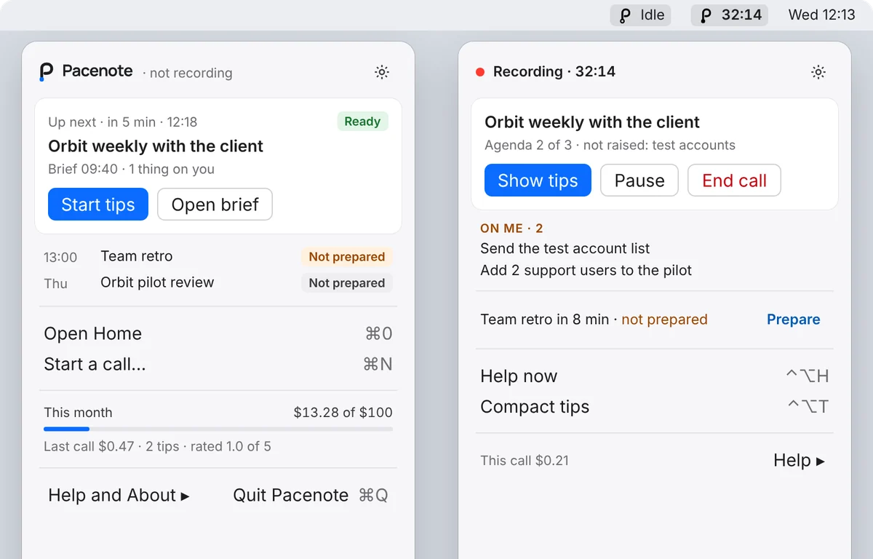Click 'Agenda 2 of 3' status line
Image resolution: width=873 pixels, height=559 pixels.
[x=610, y=146]
